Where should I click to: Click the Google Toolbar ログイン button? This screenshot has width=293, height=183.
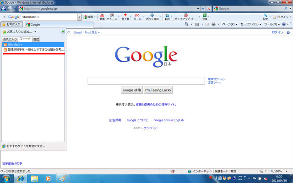pos(281,17)
